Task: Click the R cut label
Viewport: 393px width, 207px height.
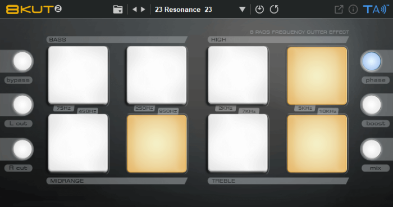Action: pos(18,168)
